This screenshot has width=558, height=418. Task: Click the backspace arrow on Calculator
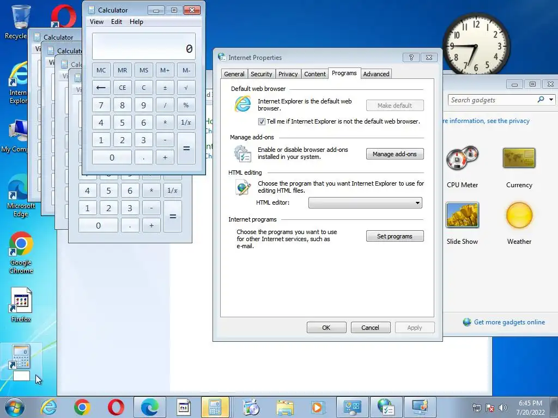click(101, 88)
